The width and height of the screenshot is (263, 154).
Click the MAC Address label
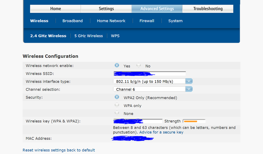tap(39, 138)
